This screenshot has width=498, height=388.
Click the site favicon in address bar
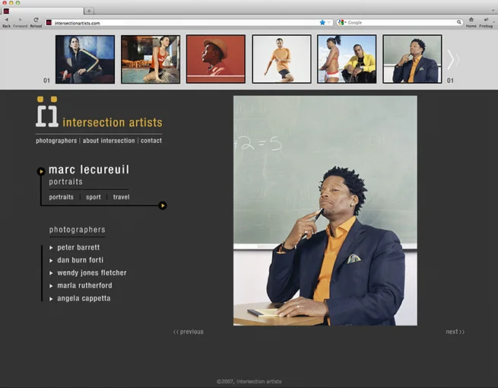point(49,23)
